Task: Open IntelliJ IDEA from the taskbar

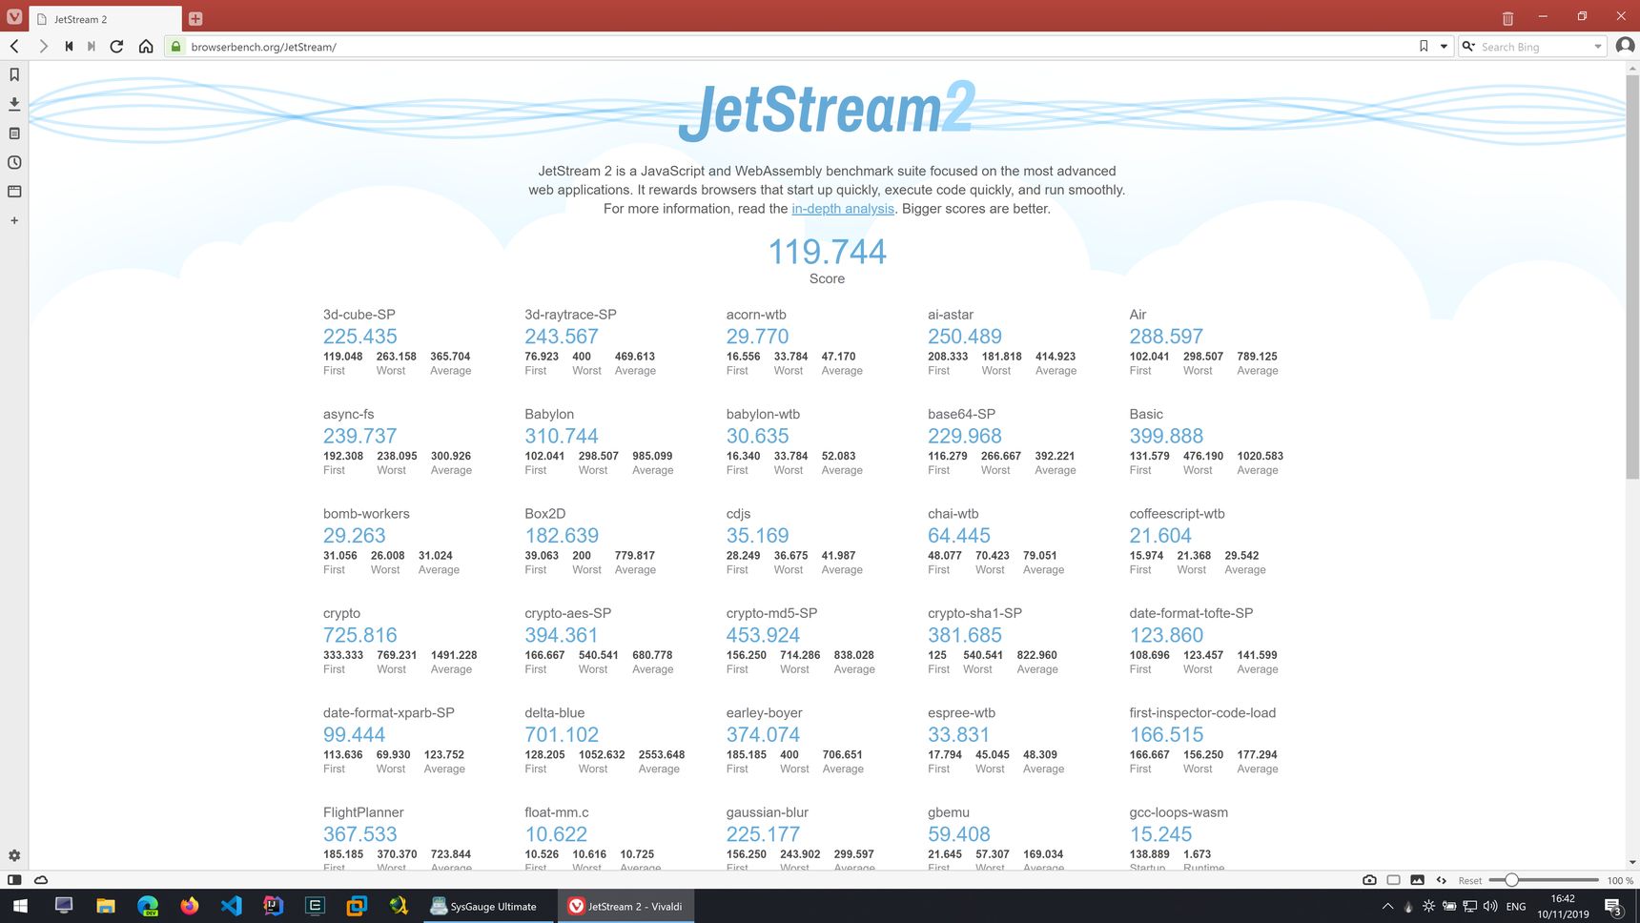Action: tap(273, 906)
